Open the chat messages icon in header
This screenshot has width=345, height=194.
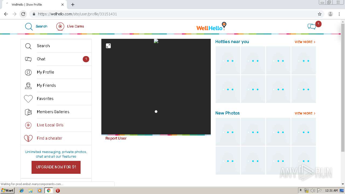[312, 26]
